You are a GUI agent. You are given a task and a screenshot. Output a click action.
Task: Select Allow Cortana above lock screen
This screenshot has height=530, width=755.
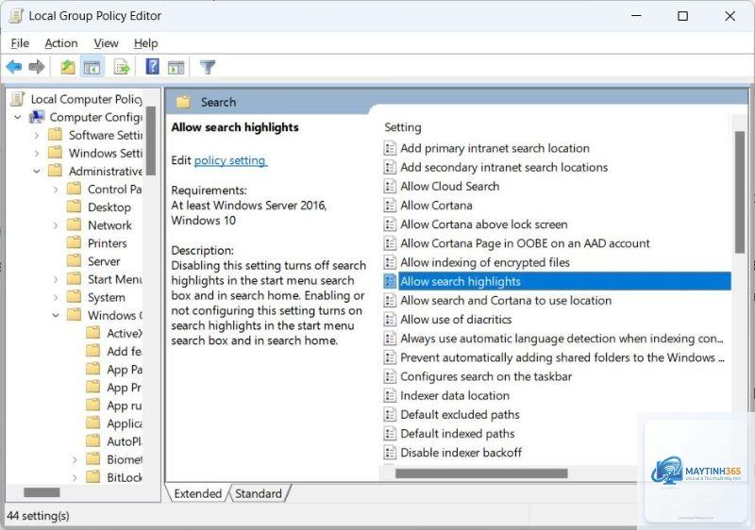point(484,224)
